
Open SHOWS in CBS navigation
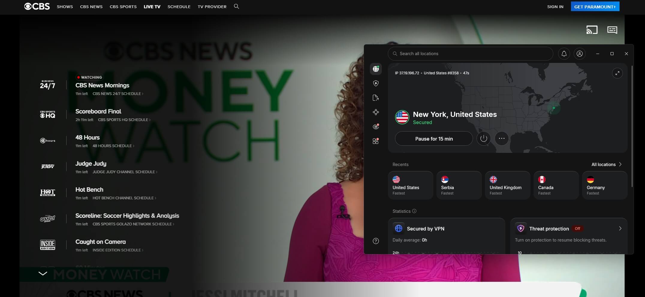pyautogui.click(x=65, y=7)
